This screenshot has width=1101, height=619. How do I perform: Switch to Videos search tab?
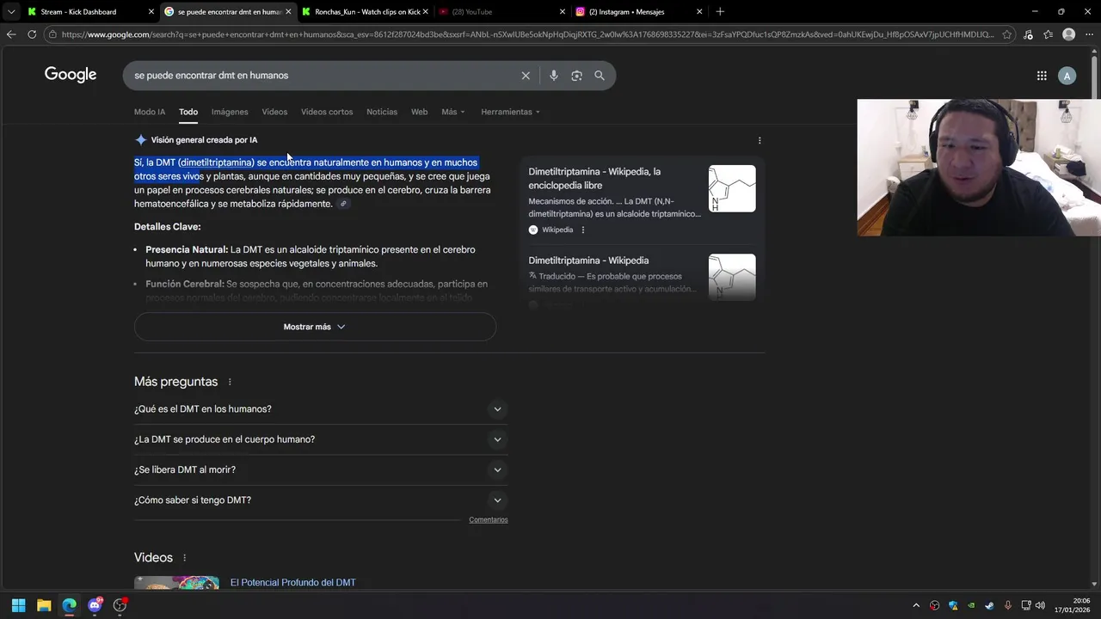pos(274,112)
